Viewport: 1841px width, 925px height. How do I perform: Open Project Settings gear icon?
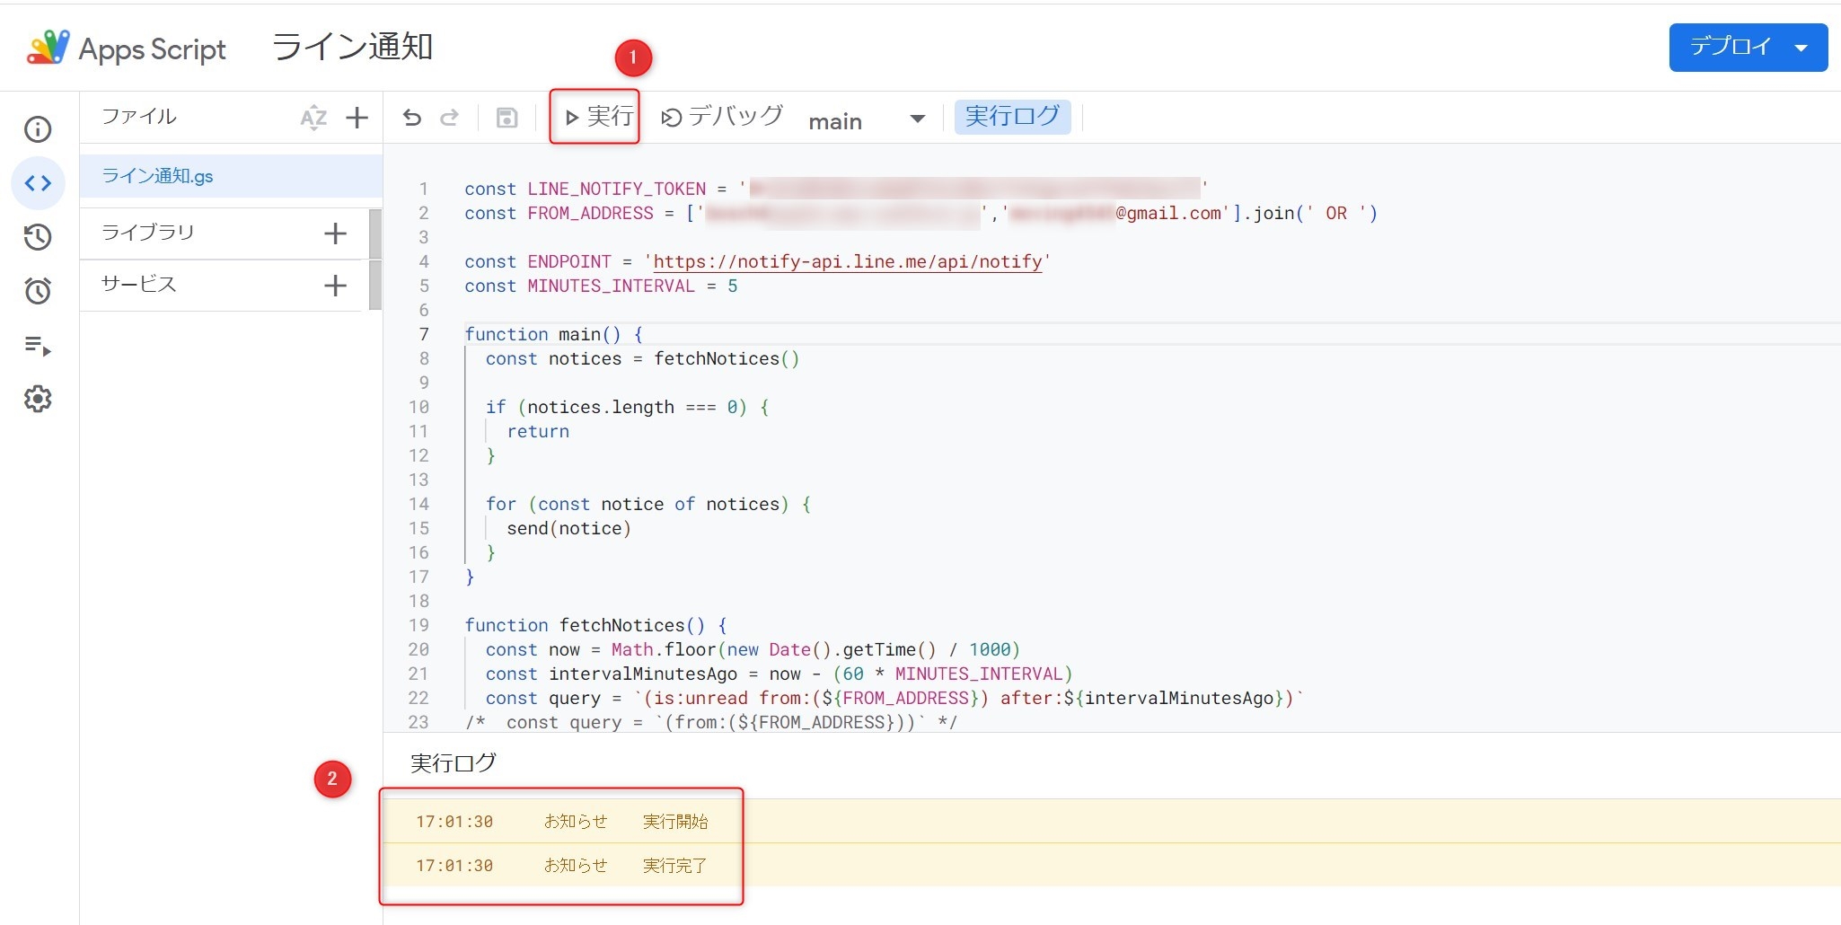click(38, 399)
